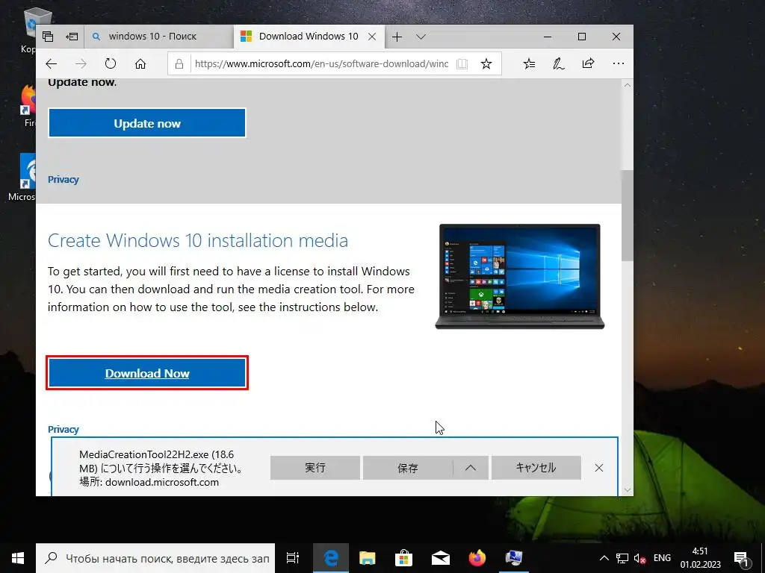Open the tabs you've set aside icon
This screenshot has width=765, height=573.
47,37
